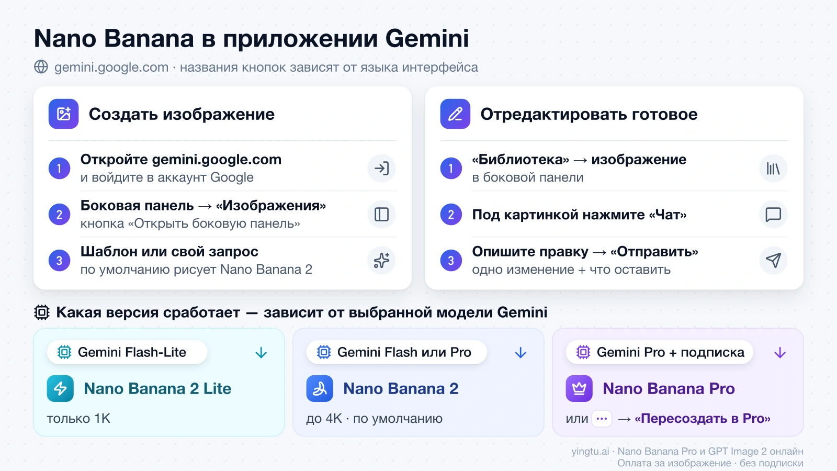Click the sign-in arrow icon in Откройте gemini.google.com row
This screenshot has width=837, height=471.
(x=381, y=169)
